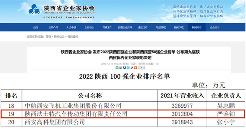Click highlighted 新闻动态 tab in navigation bar
The width and height of the screenshot is (246, 138).
(196, 27)
